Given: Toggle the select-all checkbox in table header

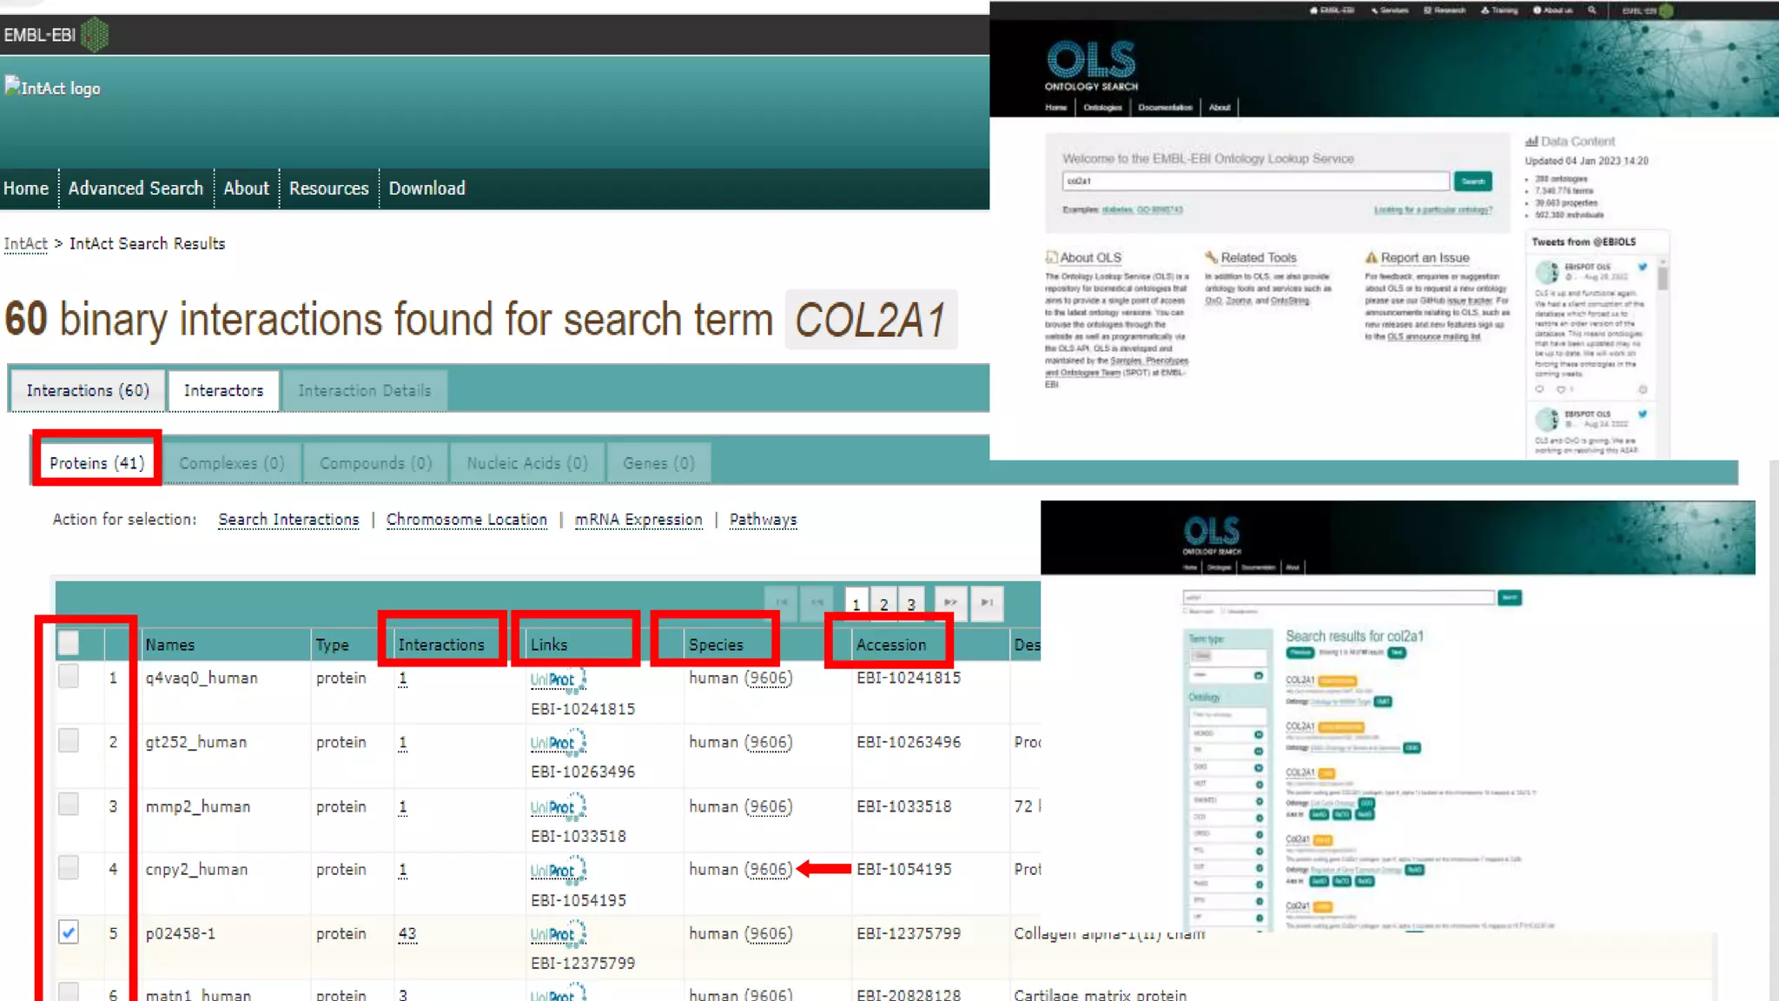Looking at the screenshot, I should click(68, 643).
